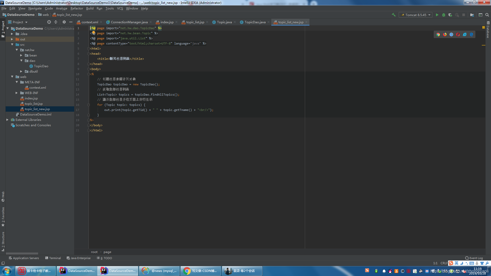Open the Tomcat 8.5.45 run configuration dropdown
This screenshot has width=491, height=276.
point(416,15)
